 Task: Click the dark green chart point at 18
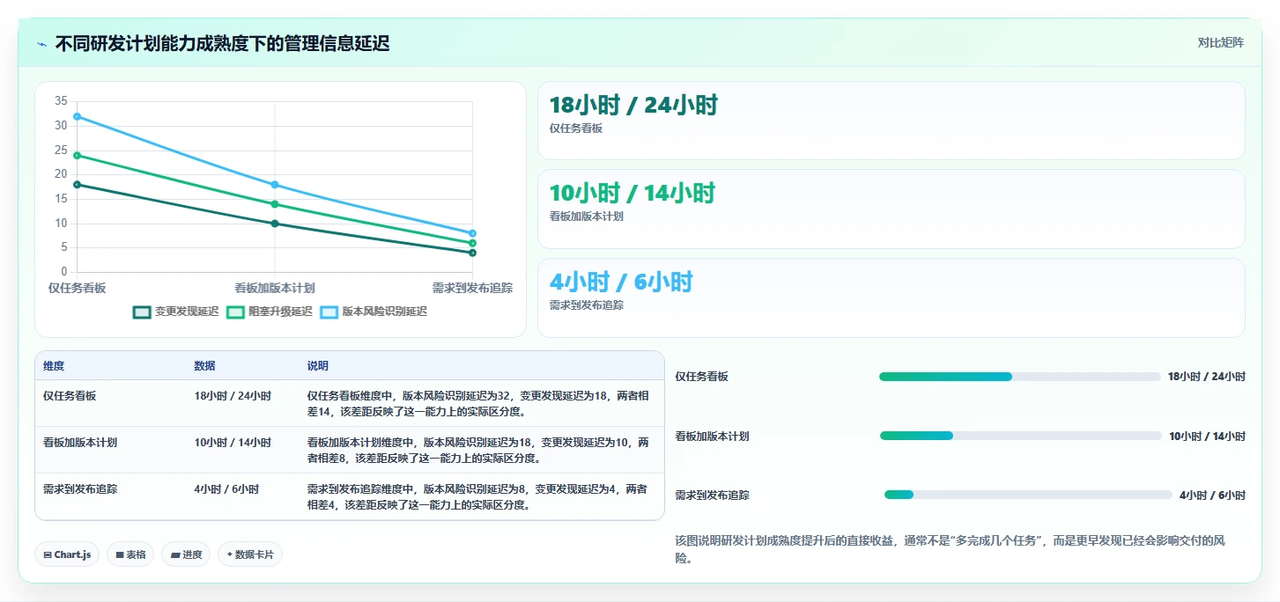tap(78, 184)
